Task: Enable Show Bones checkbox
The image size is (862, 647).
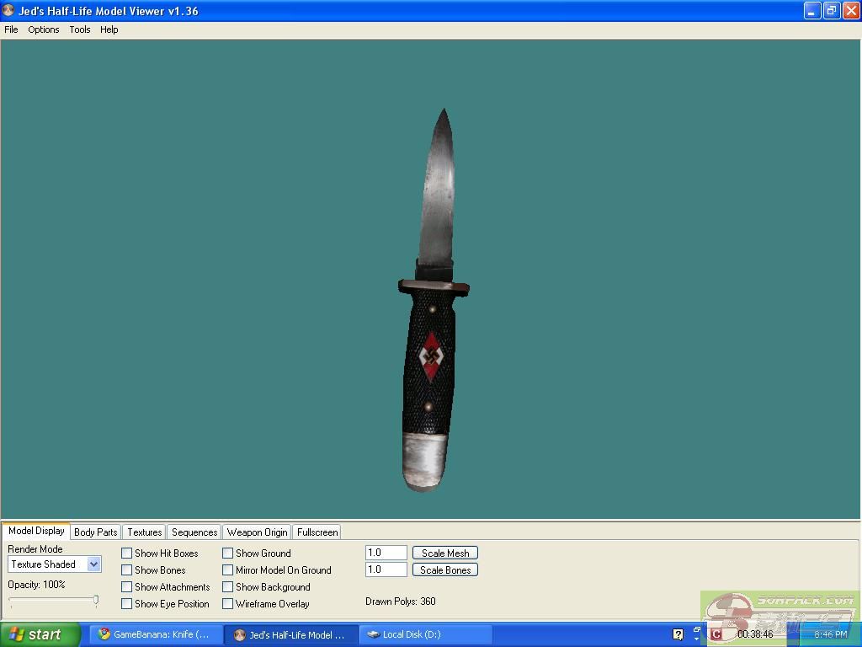Action: [x=126, y=570]
